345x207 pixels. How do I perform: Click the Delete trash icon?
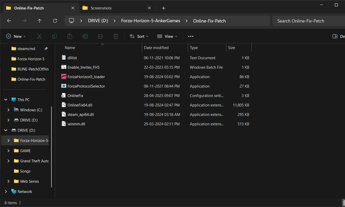(116, 36)
